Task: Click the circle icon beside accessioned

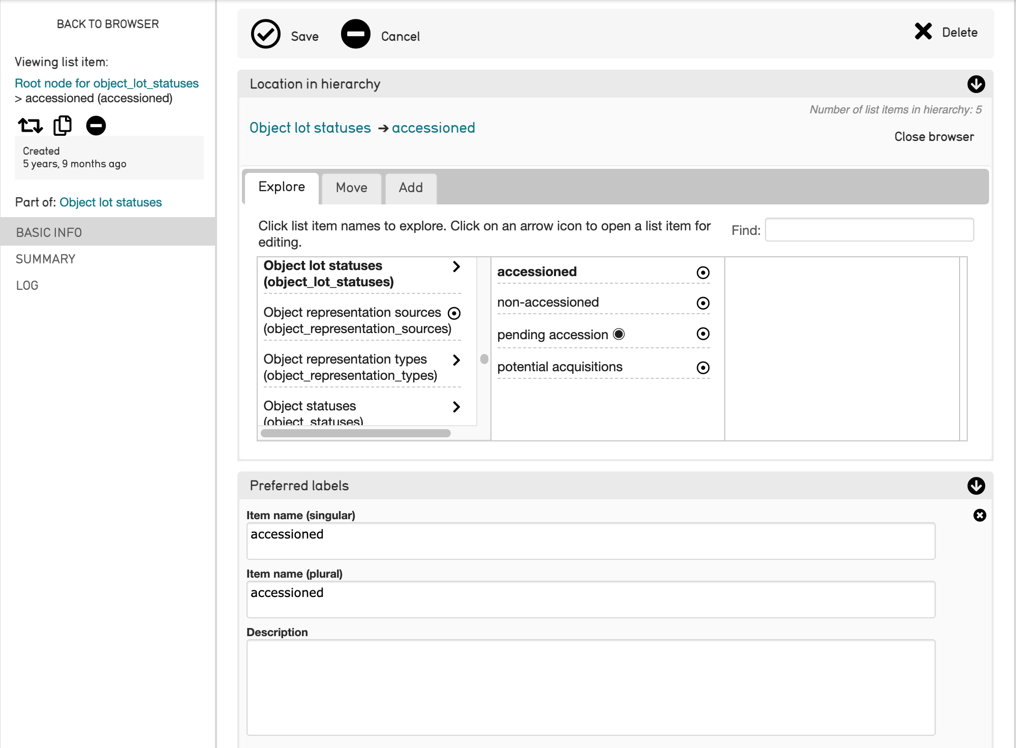Action: click(702, 273)
